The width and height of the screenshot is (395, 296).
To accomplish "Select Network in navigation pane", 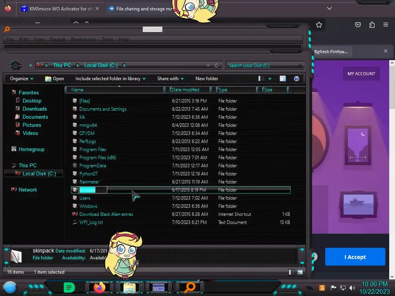I will coord(28,190).
